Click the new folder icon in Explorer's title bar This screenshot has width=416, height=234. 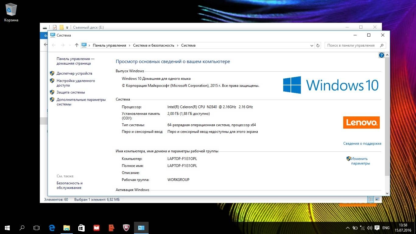click(62, 27)
